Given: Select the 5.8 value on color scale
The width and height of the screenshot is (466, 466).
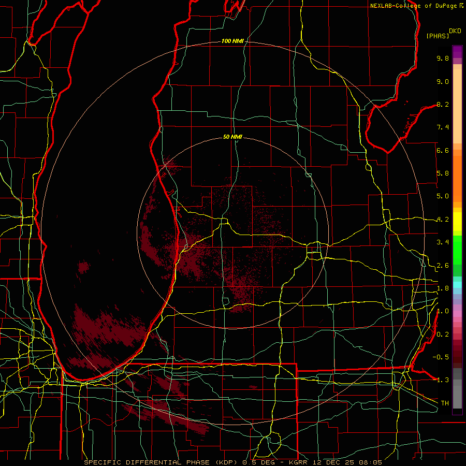Looking at the screenshot, I should click(x=443, y=173).
